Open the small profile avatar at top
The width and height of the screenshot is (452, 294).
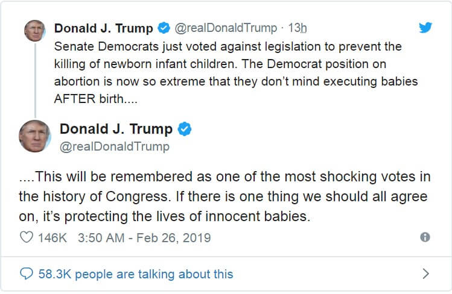pyautogui.click(x=34, y=30)
